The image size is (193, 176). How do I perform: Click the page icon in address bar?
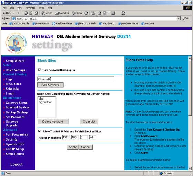tap(14, 19)
